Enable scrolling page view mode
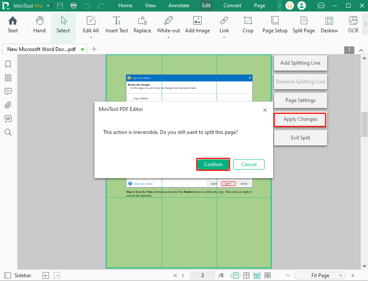 (x=257, y=275)
